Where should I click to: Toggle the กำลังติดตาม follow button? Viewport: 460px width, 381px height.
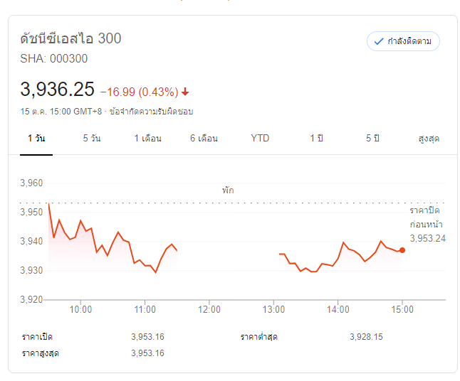click(403, 41)
